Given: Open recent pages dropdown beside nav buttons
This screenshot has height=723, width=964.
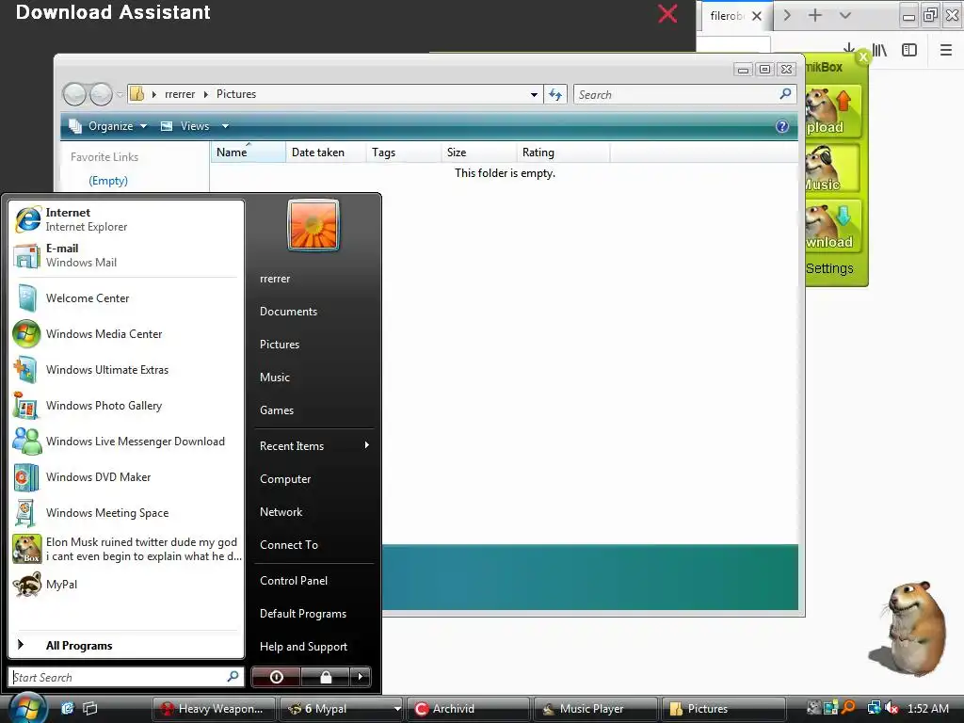Looking at the screenshot, I should click(x=120, y=94).
